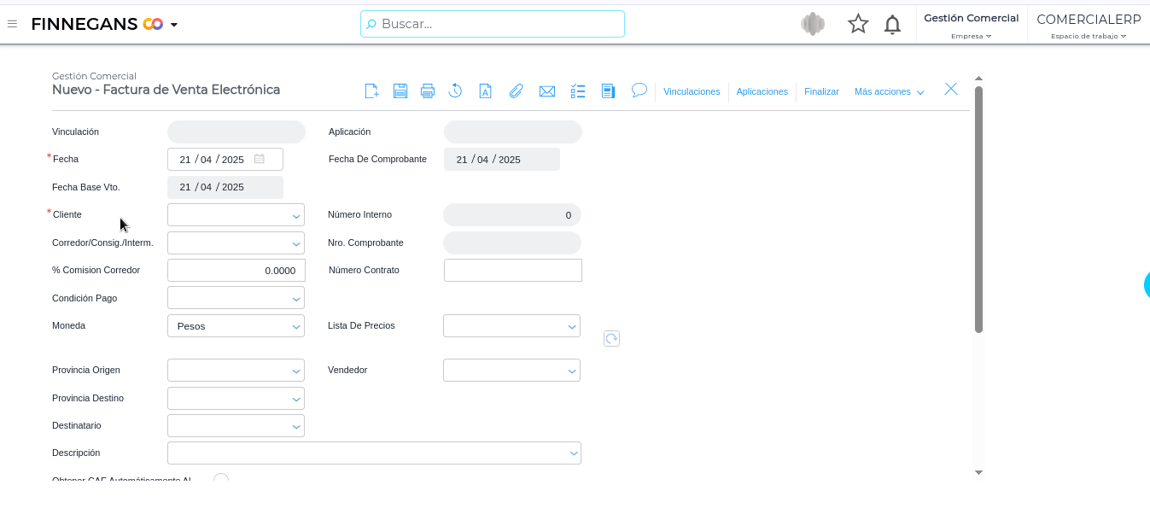Viewport: 1150px width, 526px height.
Task: Click the Vinculaciones link
Action: tap(692, 92)
